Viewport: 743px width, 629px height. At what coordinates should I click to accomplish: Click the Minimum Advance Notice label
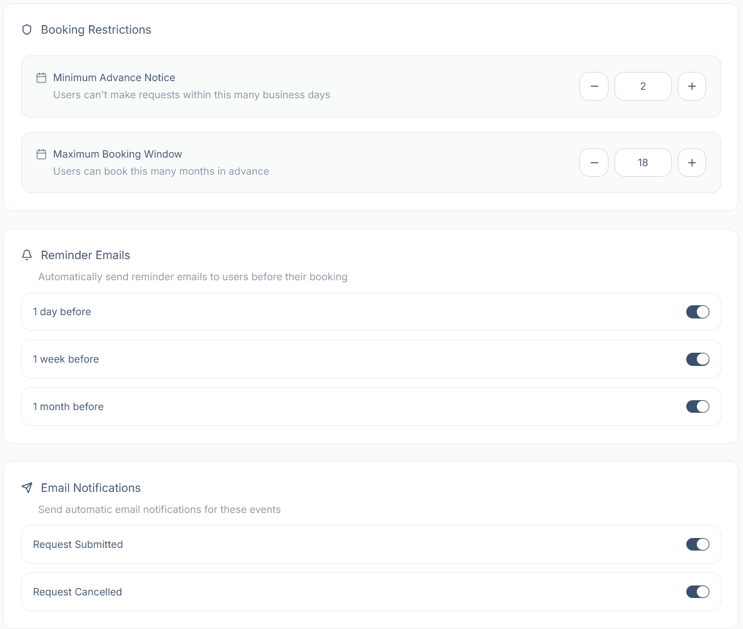114,78
